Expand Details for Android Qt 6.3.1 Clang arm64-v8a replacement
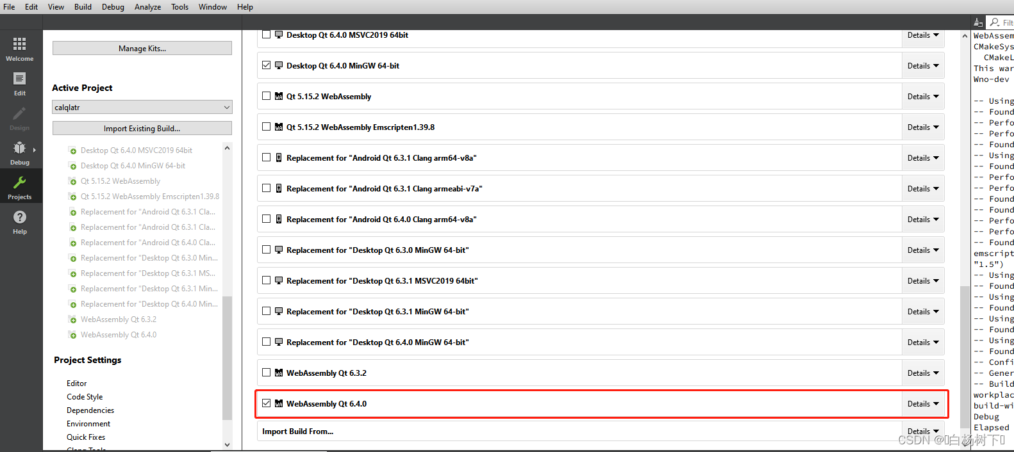This screenshot has height=452, width=1014. pos(923,158)
